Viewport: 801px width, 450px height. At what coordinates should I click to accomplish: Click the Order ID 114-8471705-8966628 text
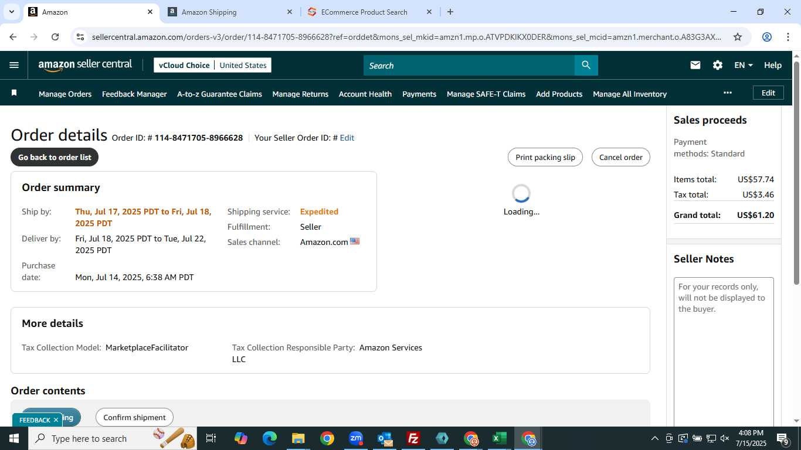199,138
